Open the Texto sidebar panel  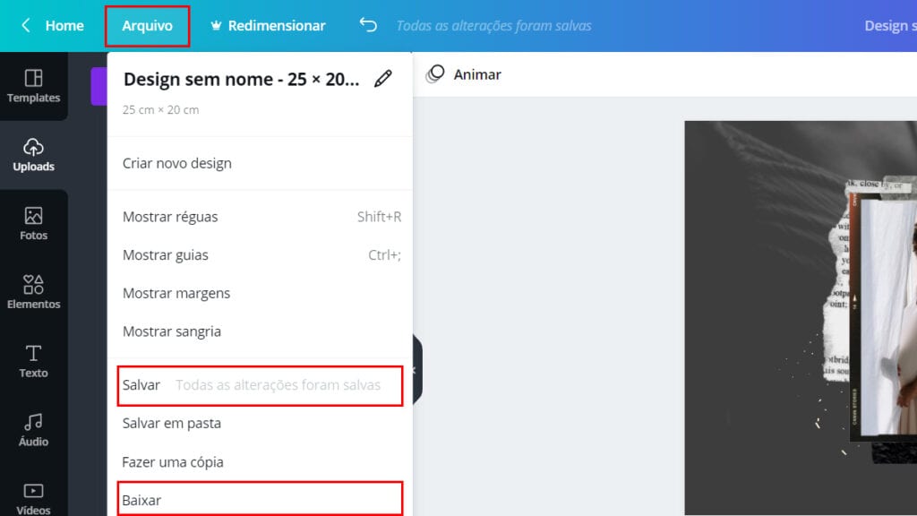tap(33, 362)
